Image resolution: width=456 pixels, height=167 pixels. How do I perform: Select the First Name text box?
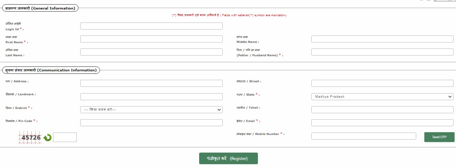pyautogui.click(x=151, y=39)
